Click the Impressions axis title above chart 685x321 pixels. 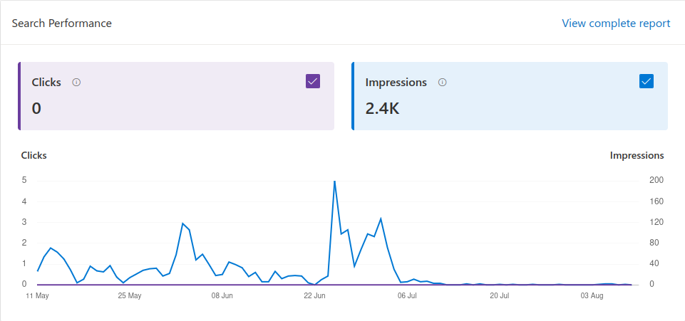click(x=637, y=155)
